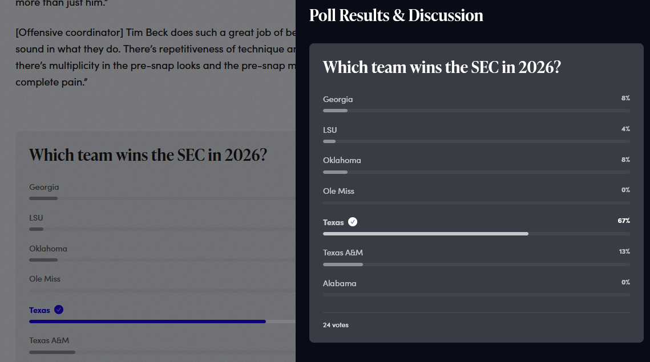Click the 24 votes count text

point(336,325)
